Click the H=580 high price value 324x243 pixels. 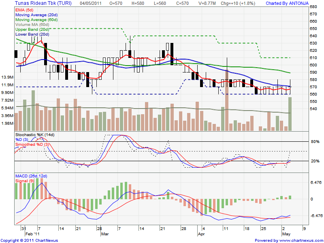(x=138, y=3)
